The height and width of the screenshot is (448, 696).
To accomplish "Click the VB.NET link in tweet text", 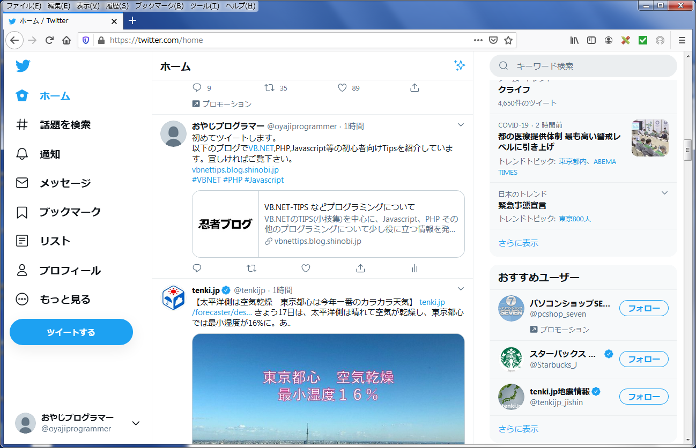I will click(x=261, y=148).
